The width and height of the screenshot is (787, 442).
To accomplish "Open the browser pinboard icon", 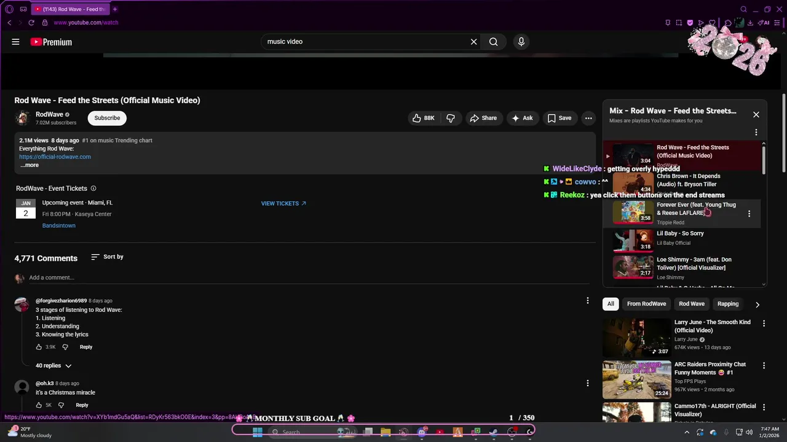I will (x=668, y=23).
